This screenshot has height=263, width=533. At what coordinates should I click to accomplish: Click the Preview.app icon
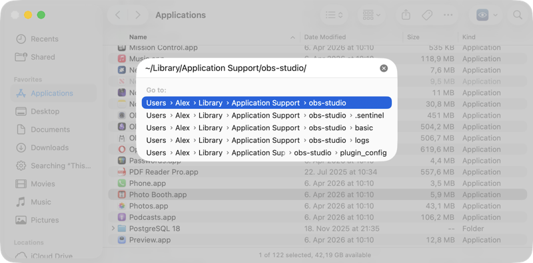[x=122, y=240]
